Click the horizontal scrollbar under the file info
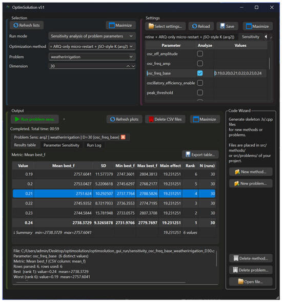Viewport: 282px width, 302px height. (x=100, y=282)
